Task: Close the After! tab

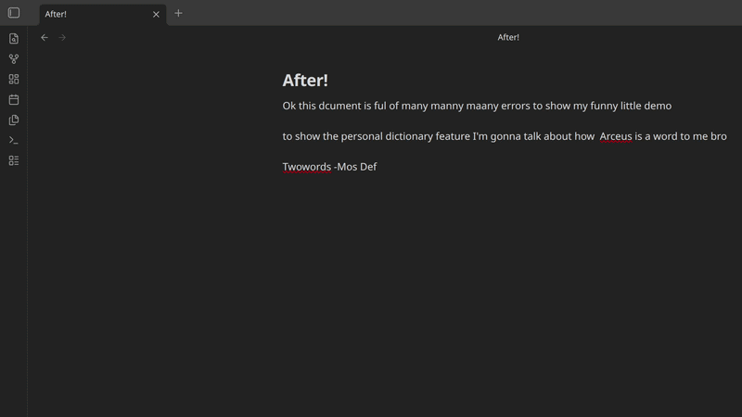Action: click(156, 14)
